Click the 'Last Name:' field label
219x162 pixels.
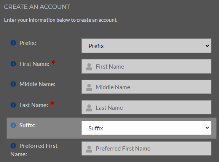34,105
